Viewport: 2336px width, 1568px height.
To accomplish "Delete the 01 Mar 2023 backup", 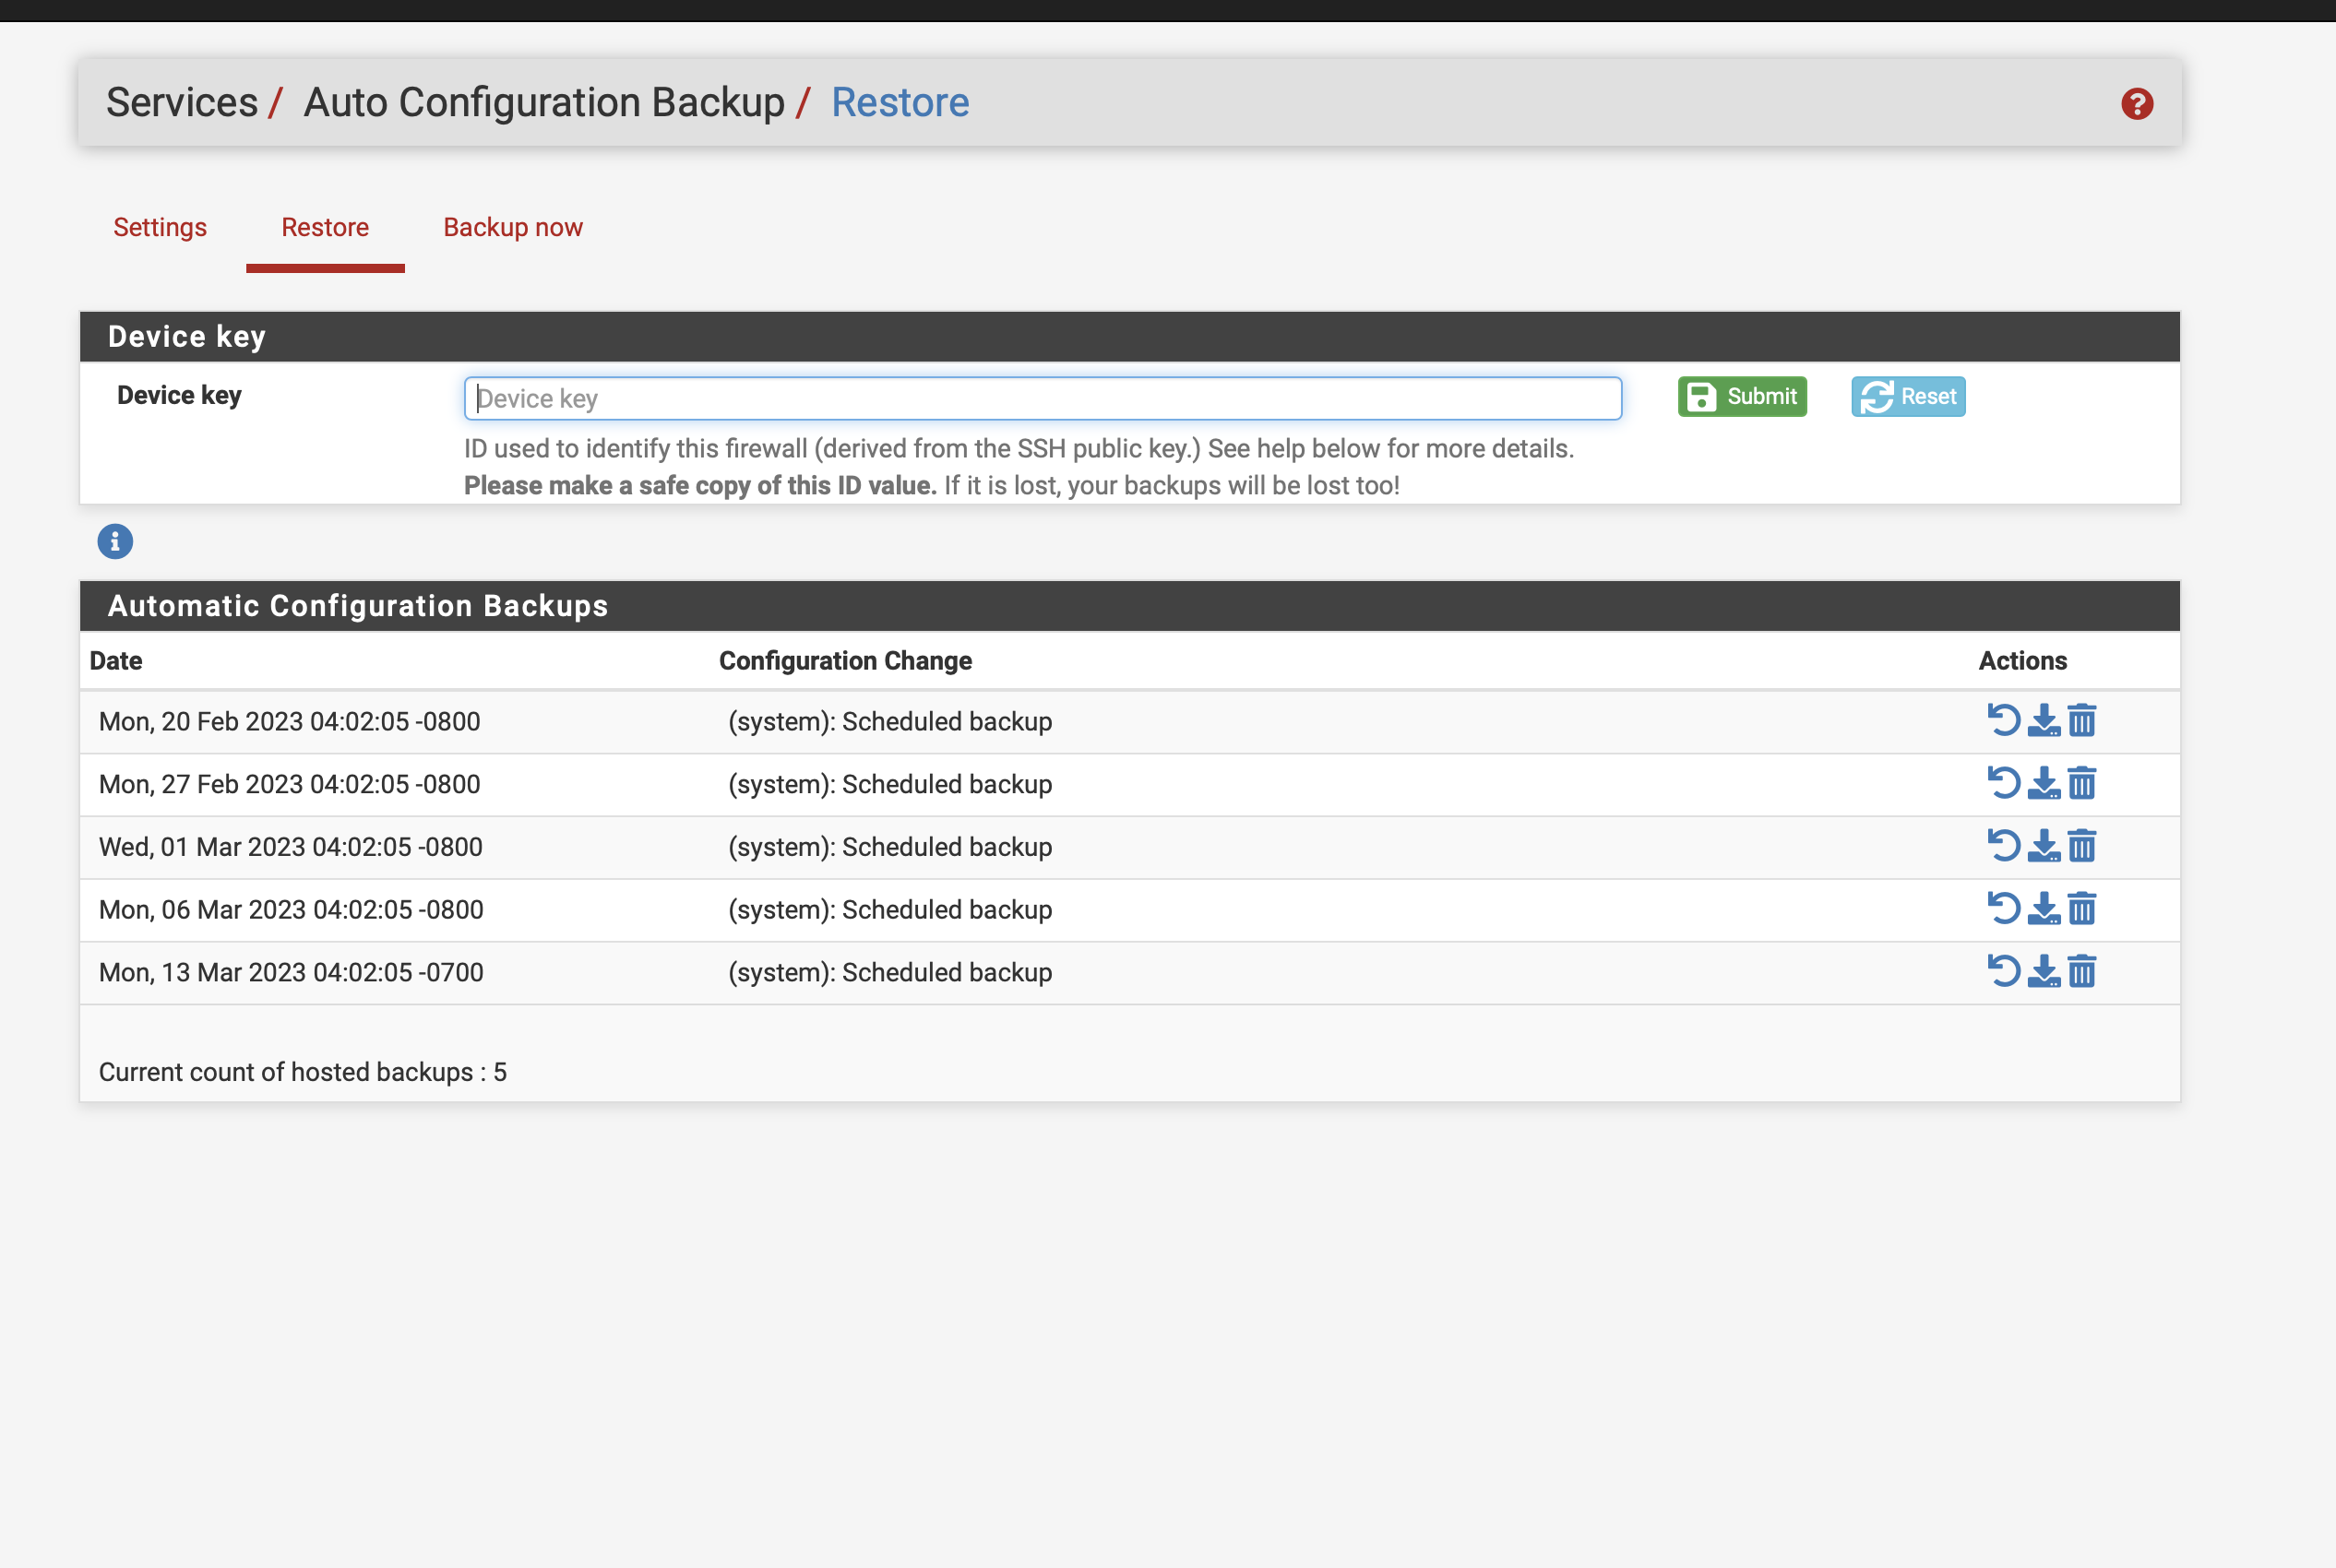I will (2082, 847).
